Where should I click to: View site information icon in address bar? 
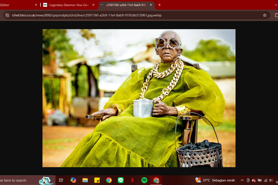(x=7, y=15)
